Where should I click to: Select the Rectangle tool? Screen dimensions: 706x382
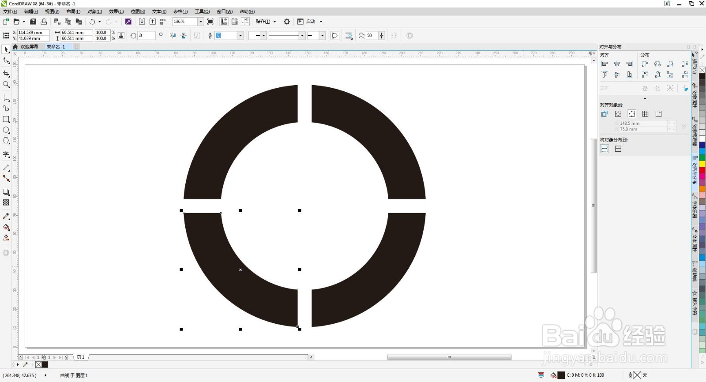click(6, 119)
